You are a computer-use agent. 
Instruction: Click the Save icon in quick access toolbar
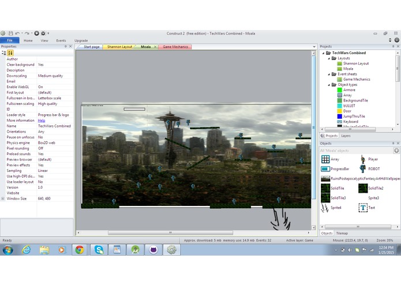(x=11, y=33)
